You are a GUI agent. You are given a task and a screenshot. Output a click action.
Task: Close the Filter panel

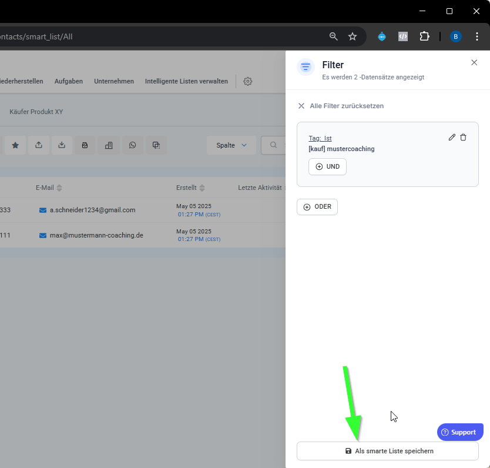pos(474,62)
